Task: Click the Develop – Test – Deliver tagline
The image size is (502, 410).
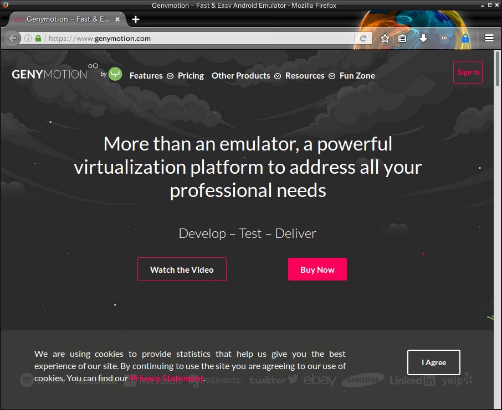Action: tap(248, 233)
